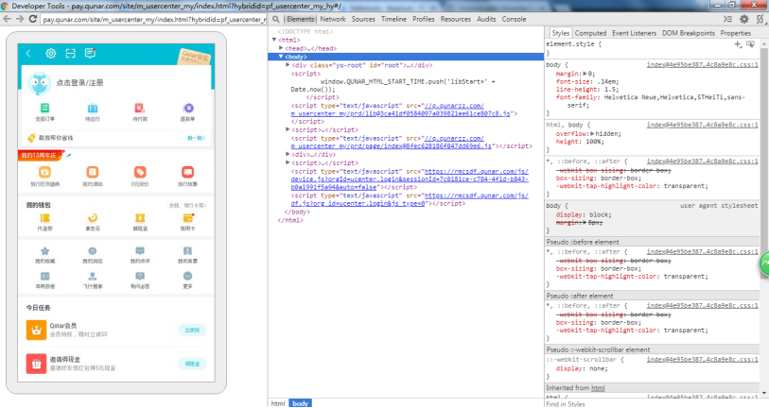The image size is (769, 408).
Task: Tap the 我的收藏 star icon
Action: [x=44, y=251]
